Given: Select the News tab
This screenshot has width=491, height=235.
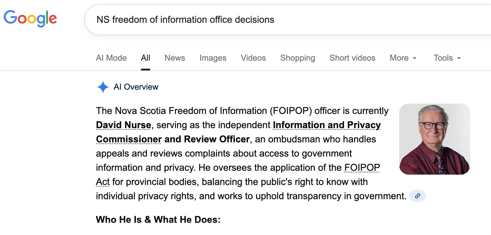Looking at the screenshot, I should pos(175,58).
